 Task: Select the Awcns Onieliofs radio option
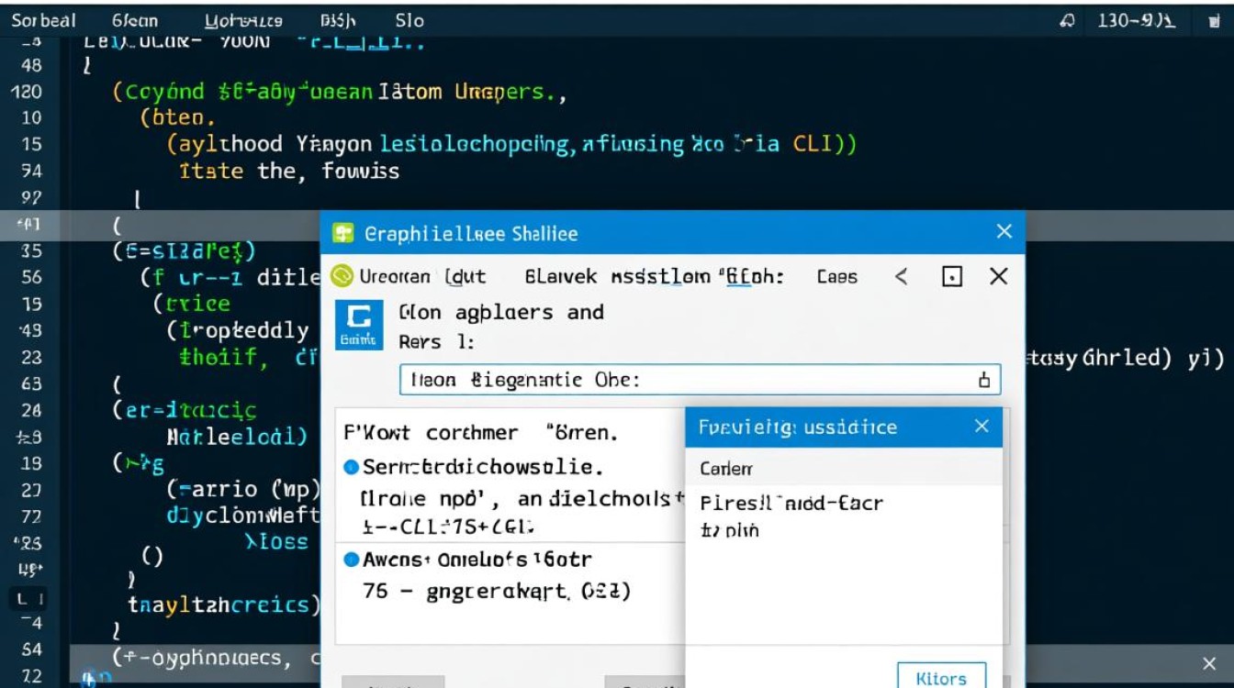point(351,559)
